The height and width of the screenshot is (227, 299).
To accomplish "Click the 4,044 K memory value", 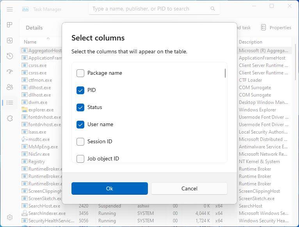I will coord(203,213).
